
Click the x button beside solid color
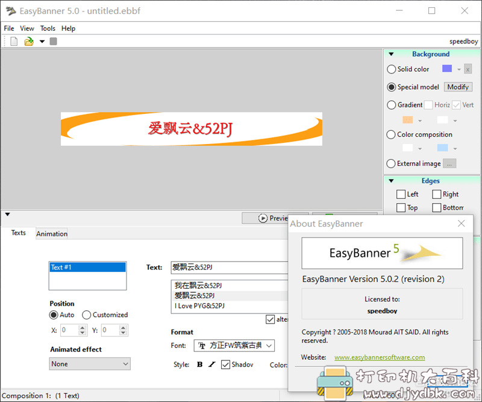[x=468, y=69]
